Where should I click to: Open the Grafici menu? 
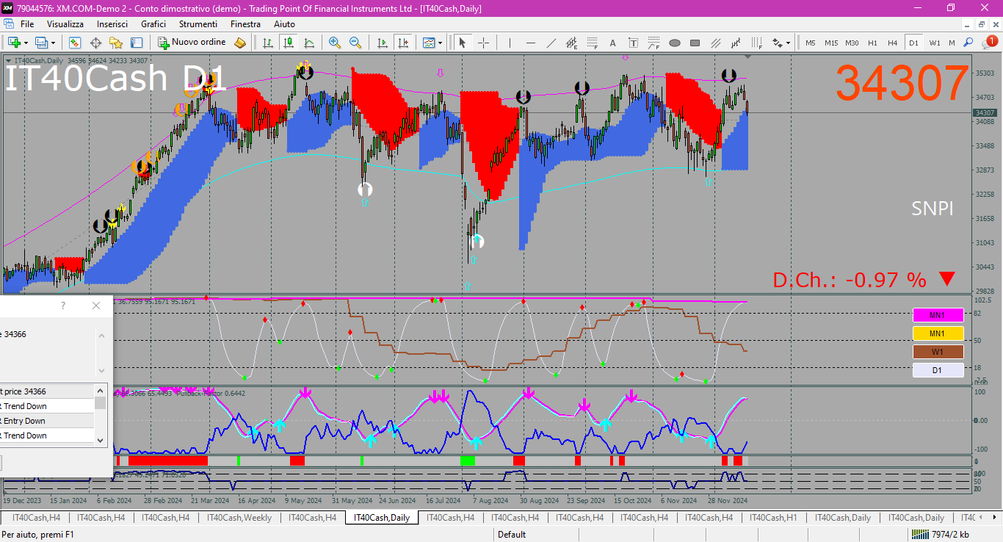[x=153, y=24]
